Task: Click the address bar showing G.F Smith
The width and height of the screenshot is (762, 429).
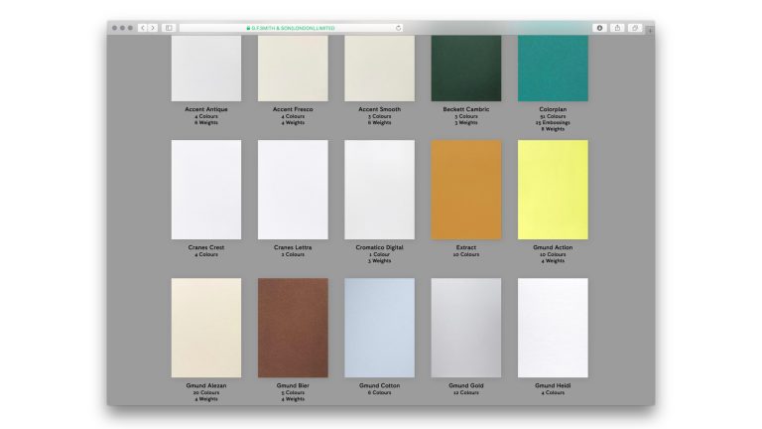Action: point(291,28)
